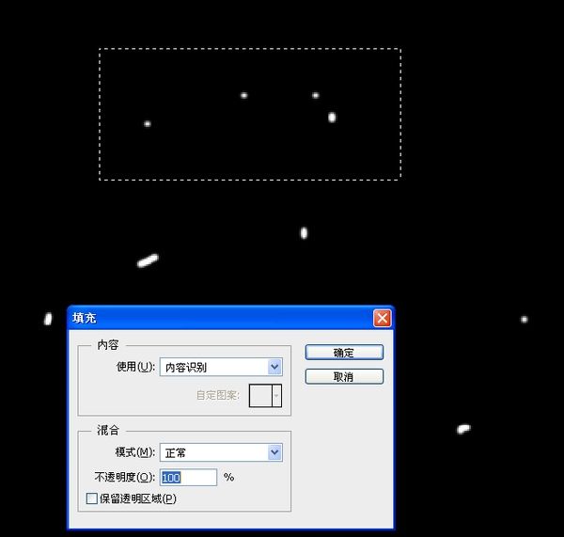Cancel the fill via 取消 button

click(344, 376)
